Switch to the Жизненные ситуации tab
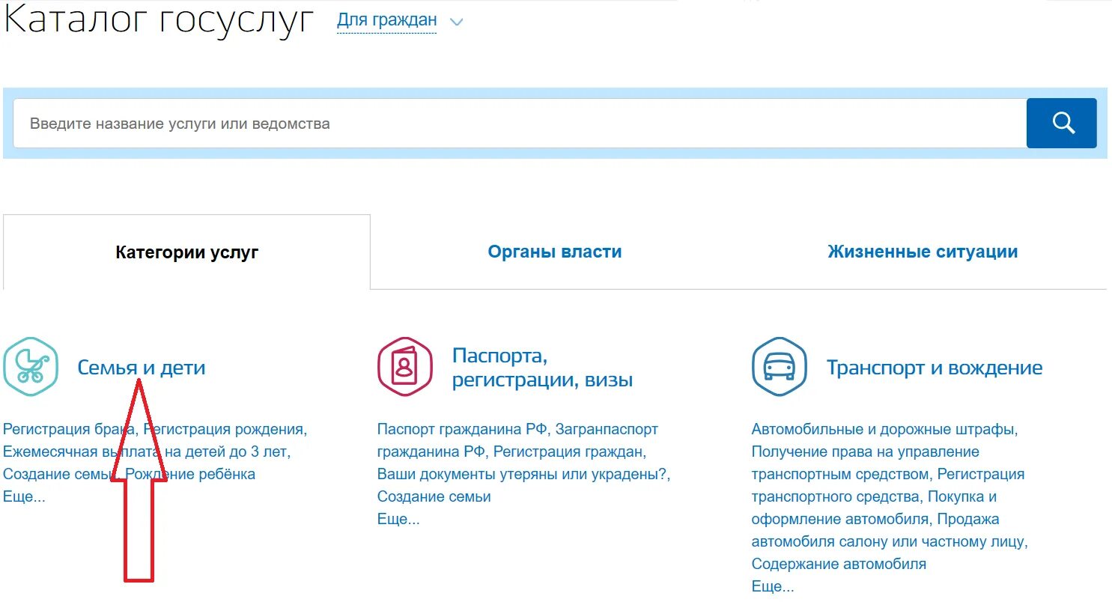This screenshot has width=1112, height=602. pos(923,252)
